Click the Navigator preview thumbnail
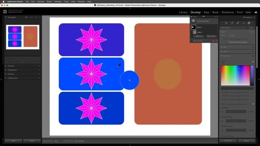Image resolution: width=260 pixels, height=146 pixels. pyautogui.click(x=23, y=37)
